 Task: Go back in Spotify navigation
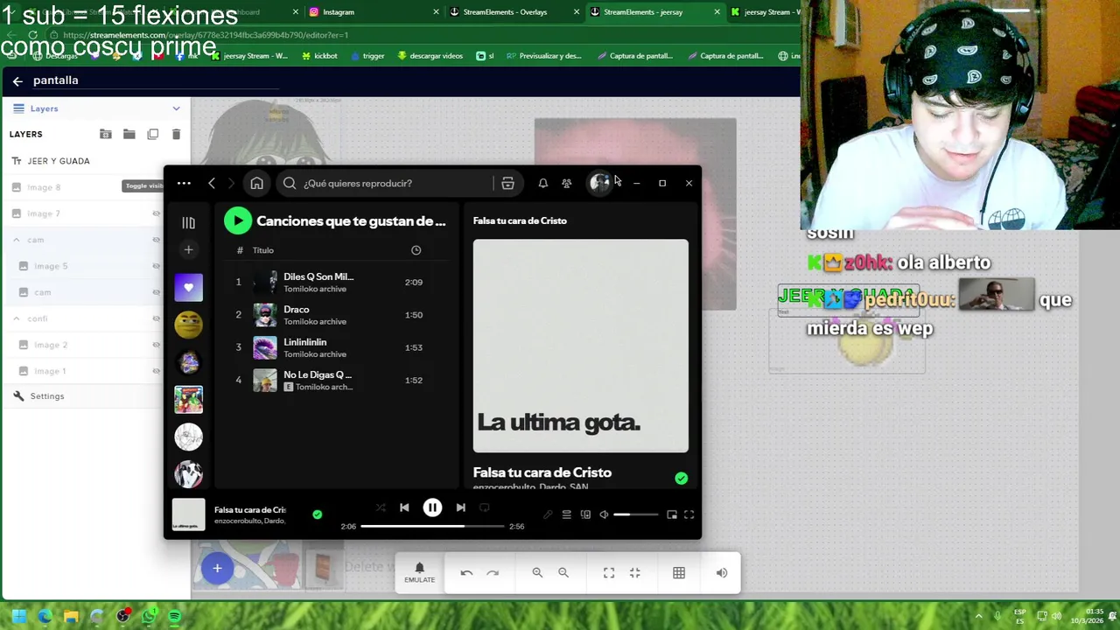[212, 183]
